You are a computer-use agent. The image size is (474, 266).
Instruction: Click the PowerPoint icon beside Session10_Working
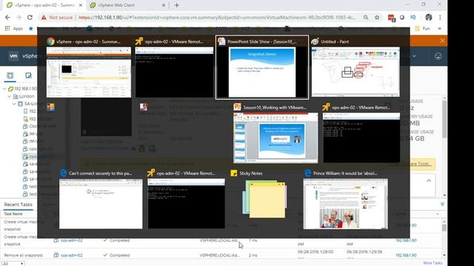point(237,107)
